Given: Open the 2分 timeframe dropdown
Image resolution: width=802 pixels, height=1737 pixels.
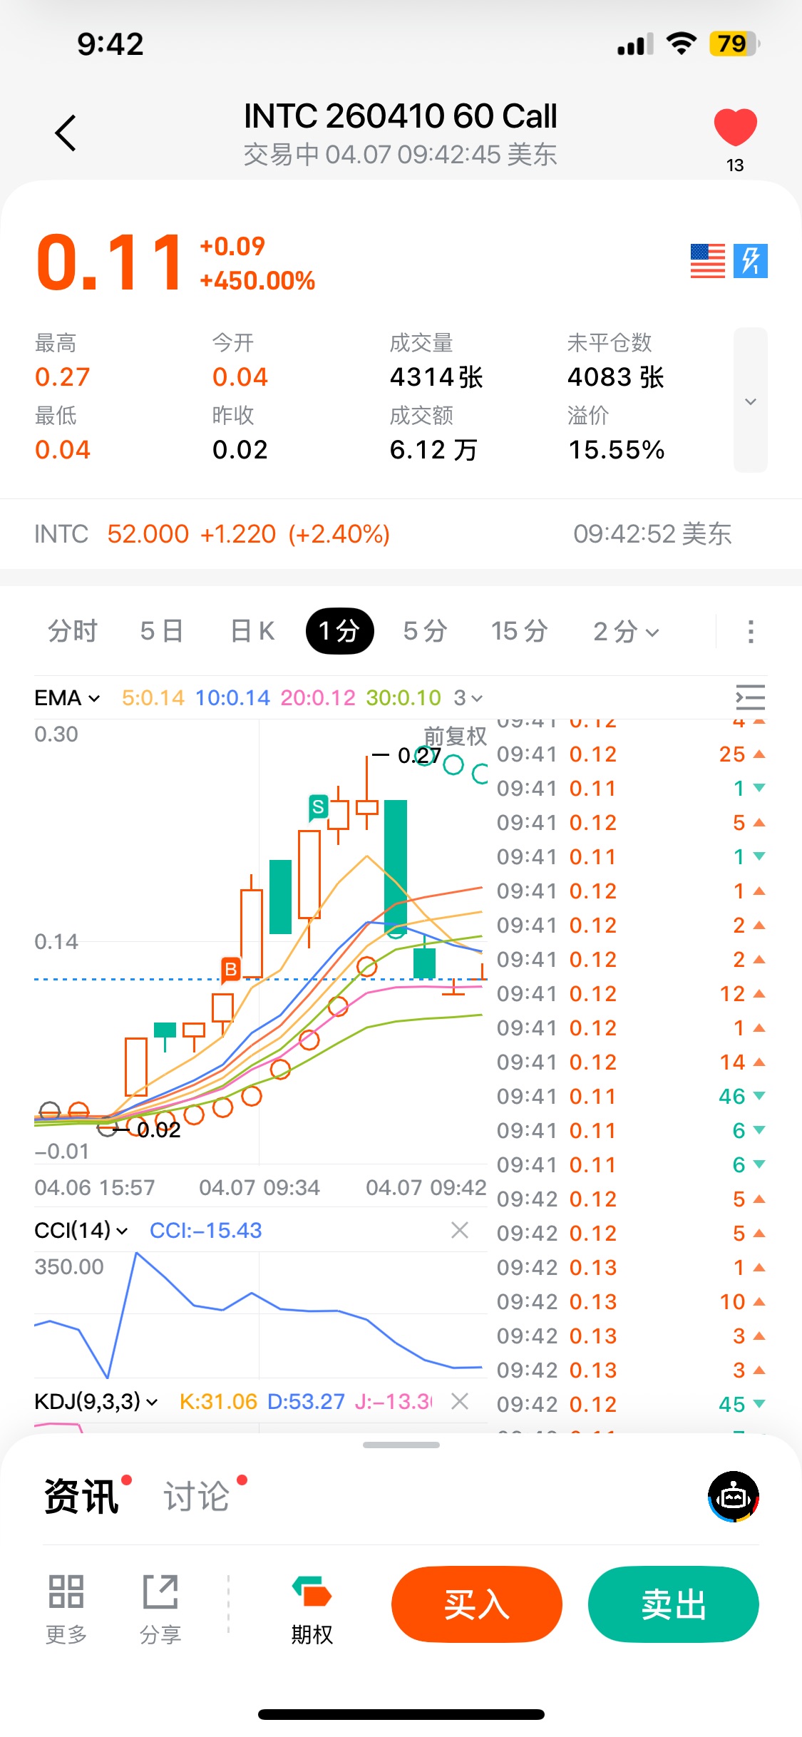Looking at the screenshot, I should [x=626, y=632].
